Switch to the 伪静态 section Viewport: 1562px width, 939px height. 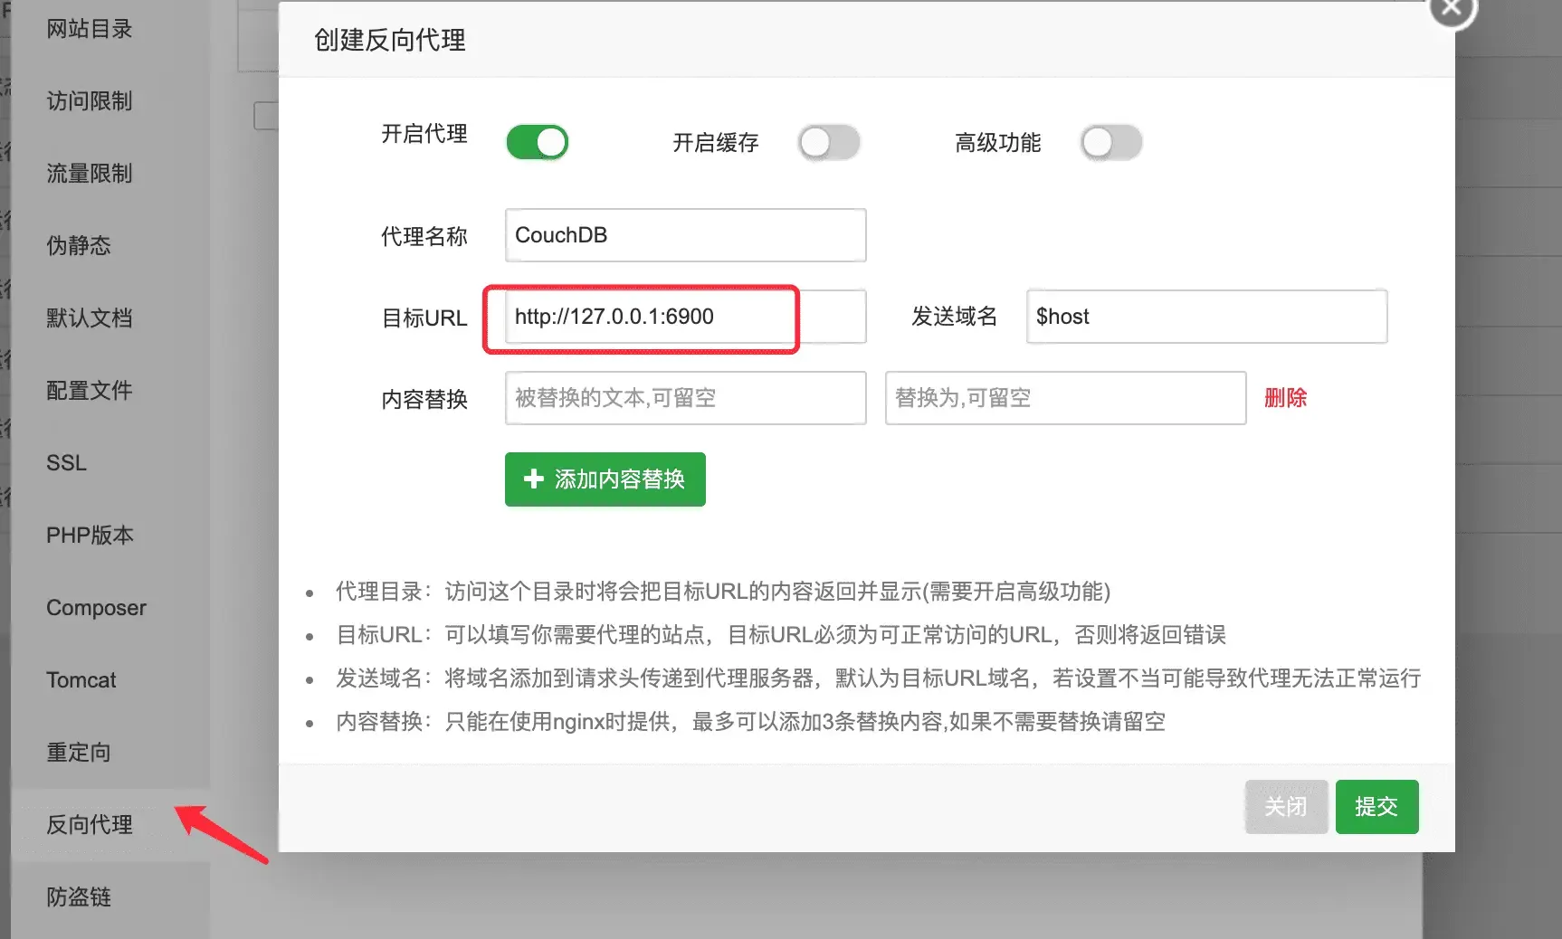click(77, 245)
